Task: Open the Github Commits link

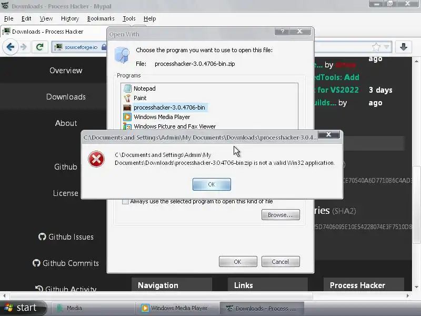Action: tap(66, 263)
